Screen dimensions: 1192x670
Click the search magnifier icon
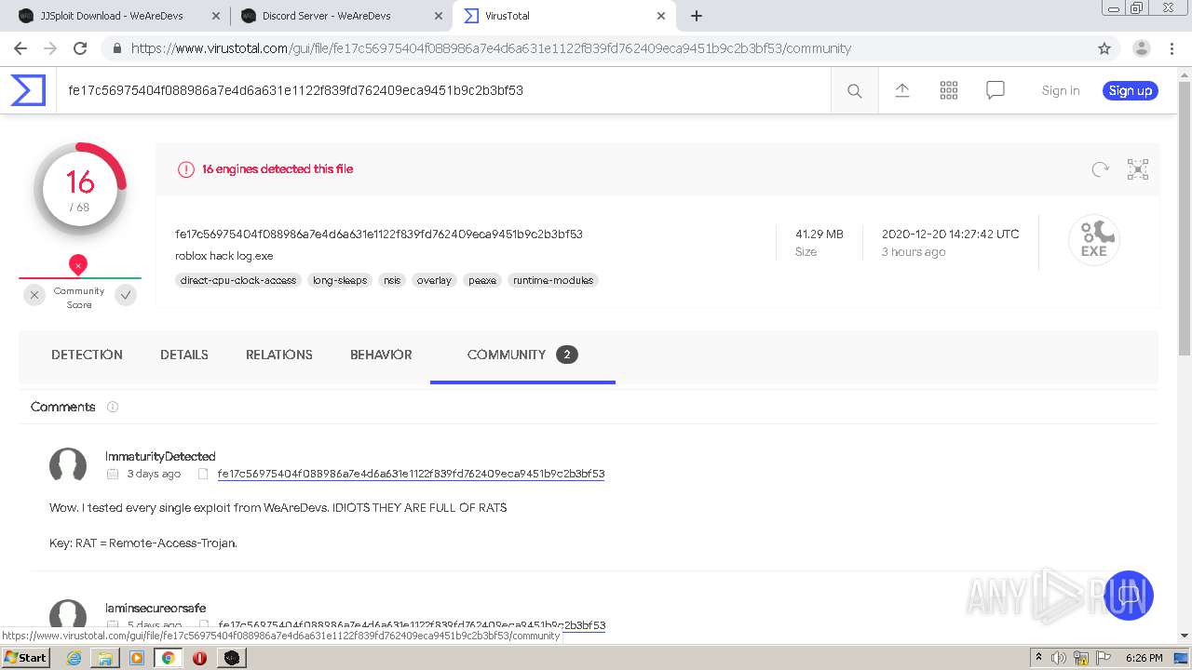854,90
